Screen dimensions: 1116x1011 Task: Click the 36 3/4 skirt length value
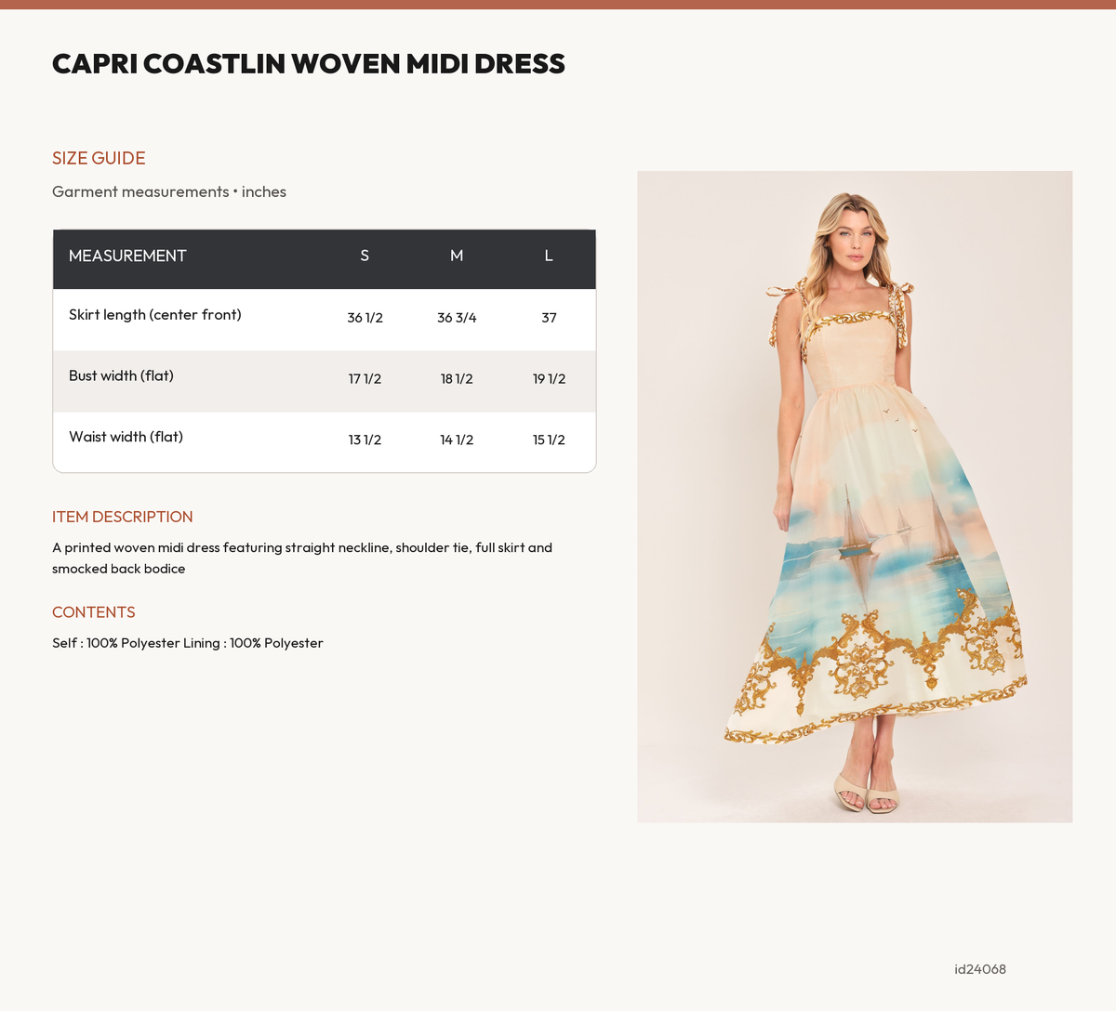click(457, 318)
